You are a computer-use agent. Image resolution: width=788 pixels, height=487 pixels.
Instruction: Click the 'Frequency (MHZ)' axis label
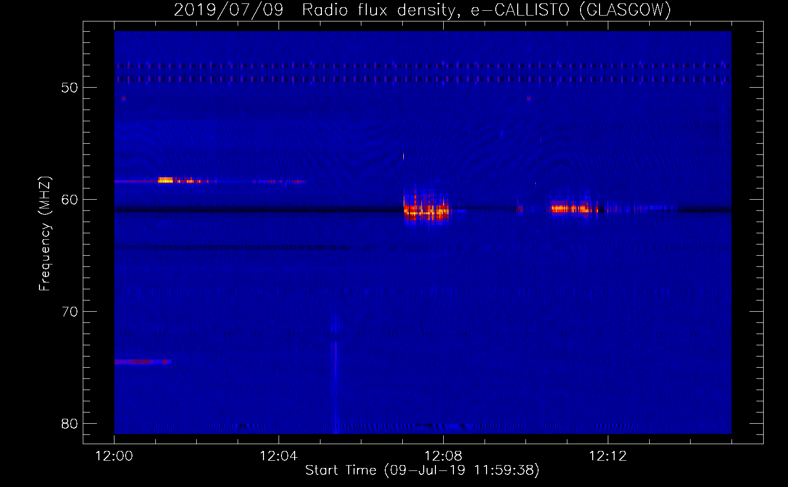[44, 234]
